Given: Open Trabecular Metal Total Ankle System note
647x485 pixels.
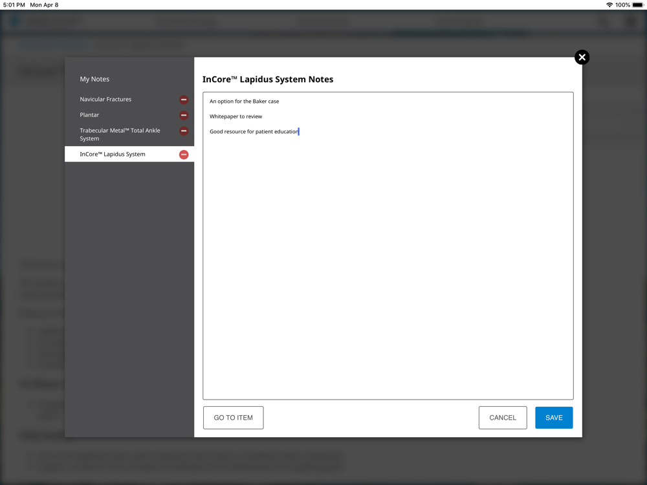Looking at the screenshot, I should click(x=120, y=135).
